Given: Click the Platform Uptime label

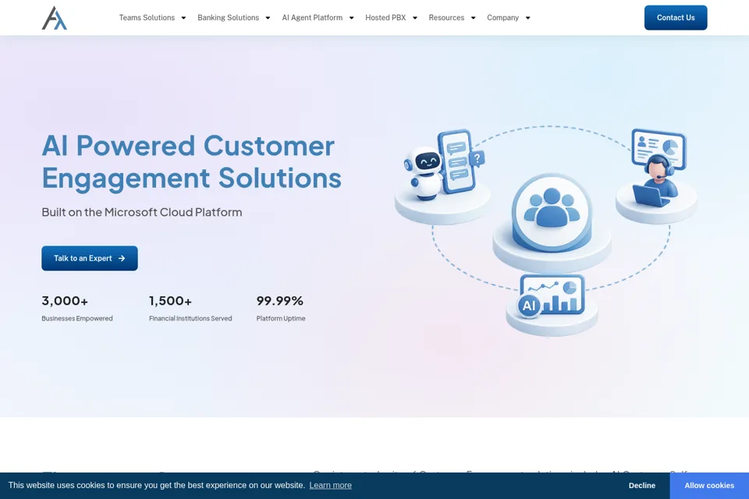Looking at the screenshot, I should [x=280, y=318].
